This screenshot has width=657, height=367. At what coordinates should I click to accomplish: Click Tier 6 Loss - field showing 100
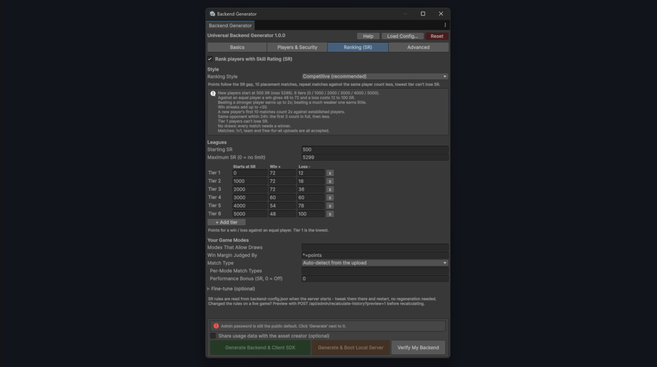pyautogui.click(x=310, y=214)
